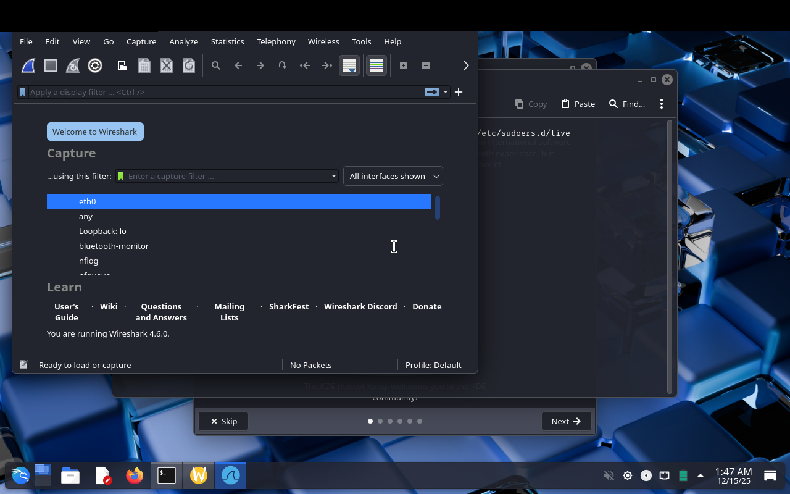Open the User's Guide link
Viewport: 790px width, 494px height.
(67, 312)
